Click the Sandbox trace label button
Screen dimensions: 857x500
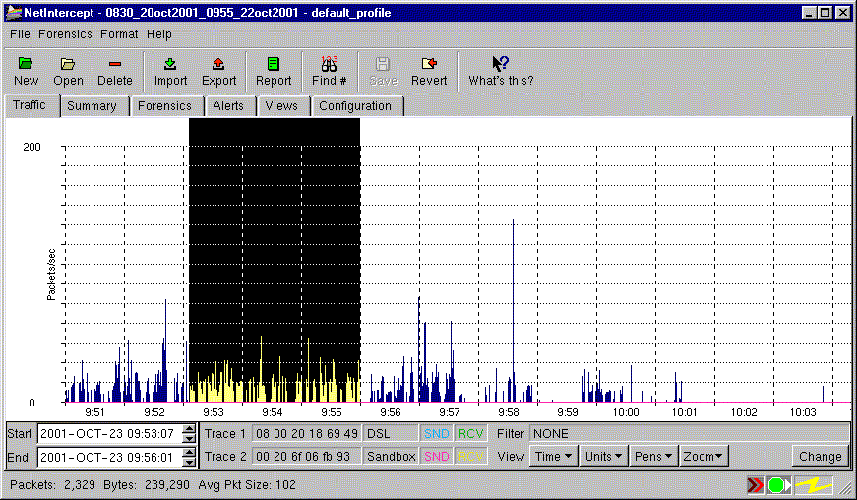391,457
